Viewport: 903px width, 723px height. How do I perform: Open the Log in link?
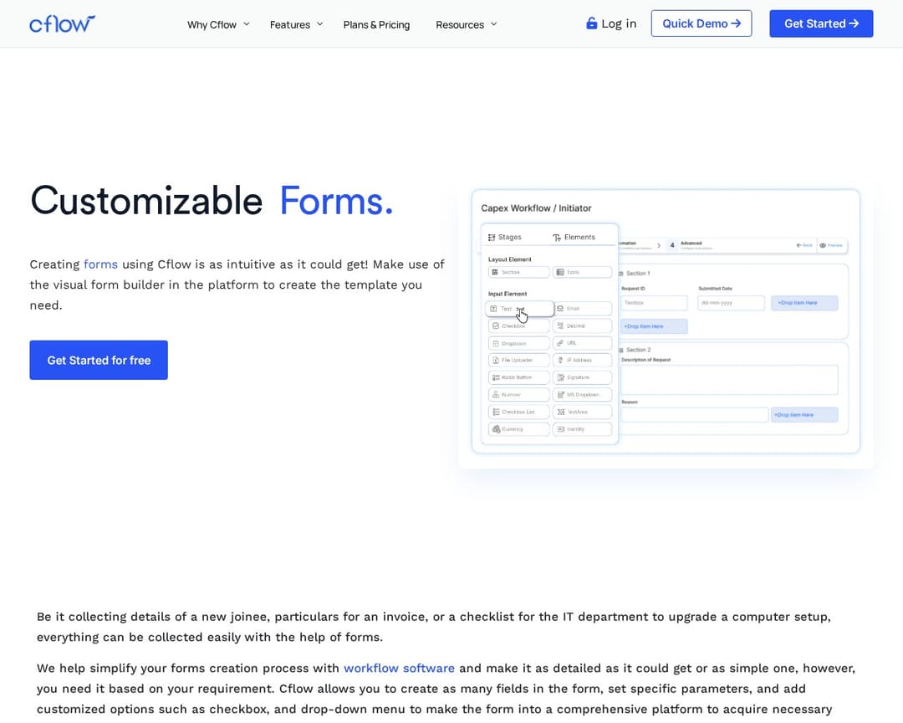[x=619, y=23]
